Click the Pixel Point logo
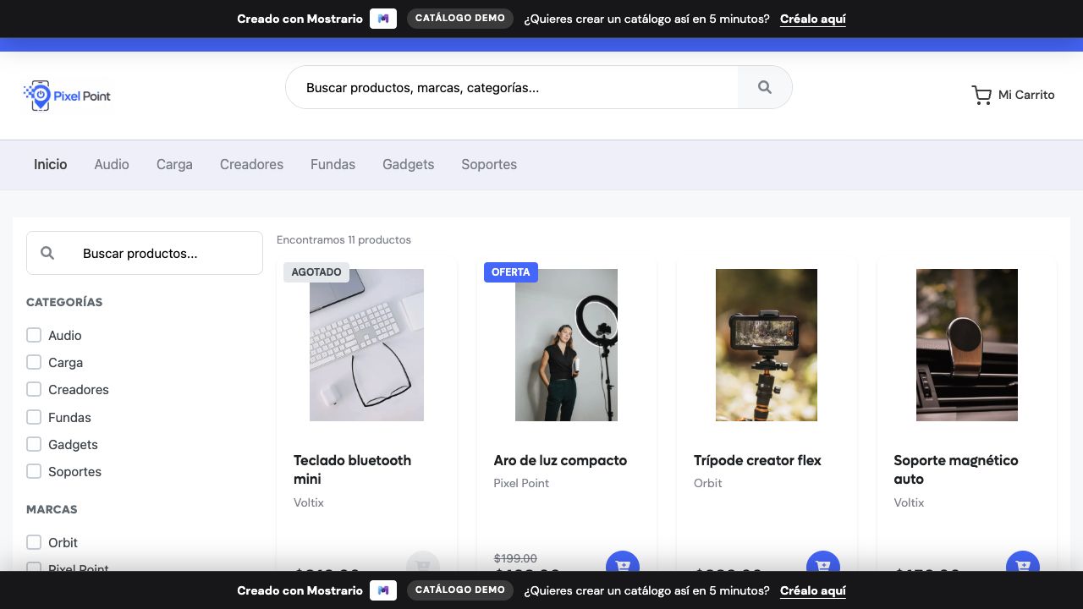The height and width of the screenshot is (609, 1083). (67, 96)
